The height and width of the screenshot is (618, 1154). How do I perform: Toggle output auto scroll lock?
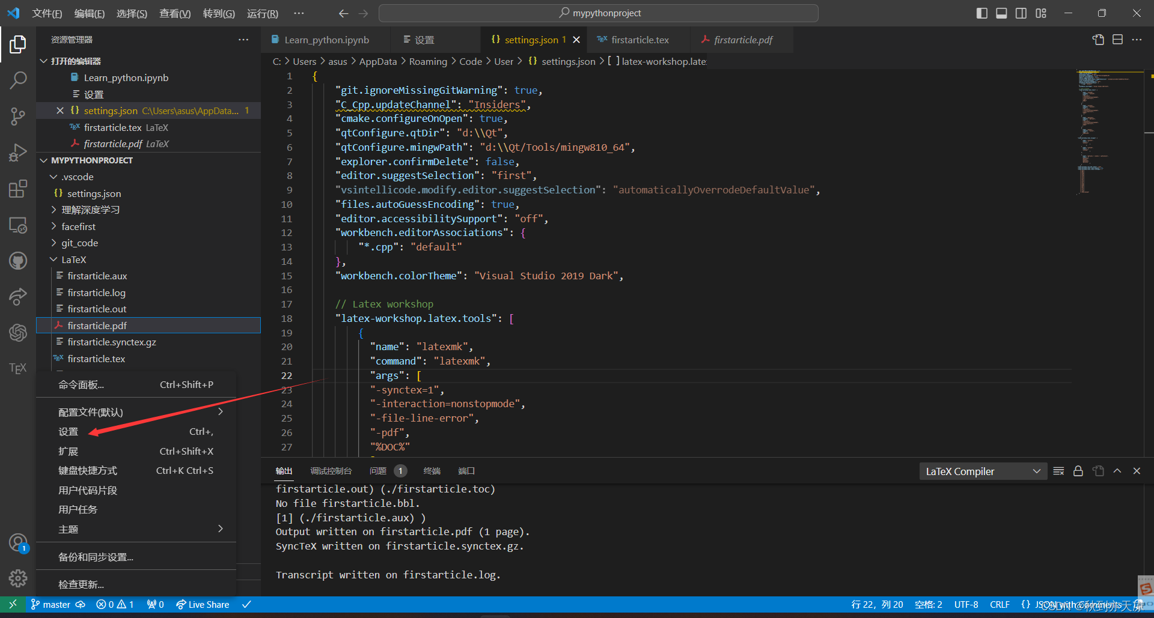pyautogui.click(x=1078, y=471)
